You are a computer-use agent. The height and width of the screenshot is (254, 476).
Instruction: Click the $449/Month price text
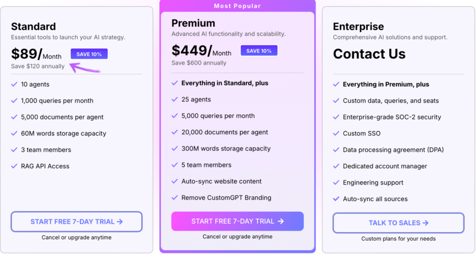pos(201,51)
